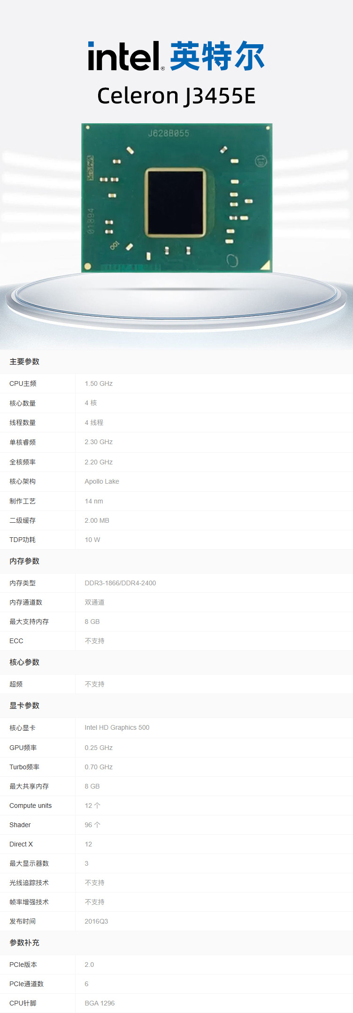
Task: Click the TDP功耗 label
Action: click(x=23, y=540)
